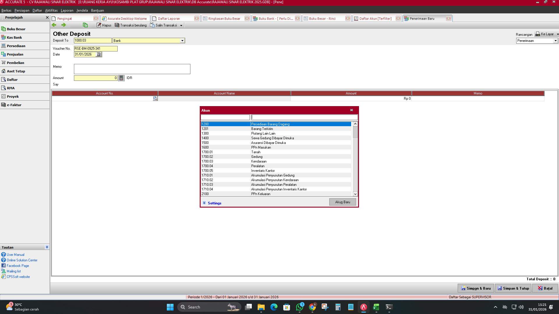The image size is (559, 314).
Task: Click the calculator icon beside Amount
Action: pyautogui.click(x=121, y=78)
